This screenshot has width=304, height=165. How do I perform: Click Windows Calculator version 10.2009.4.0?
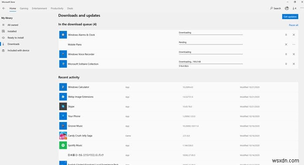(188, 87)
